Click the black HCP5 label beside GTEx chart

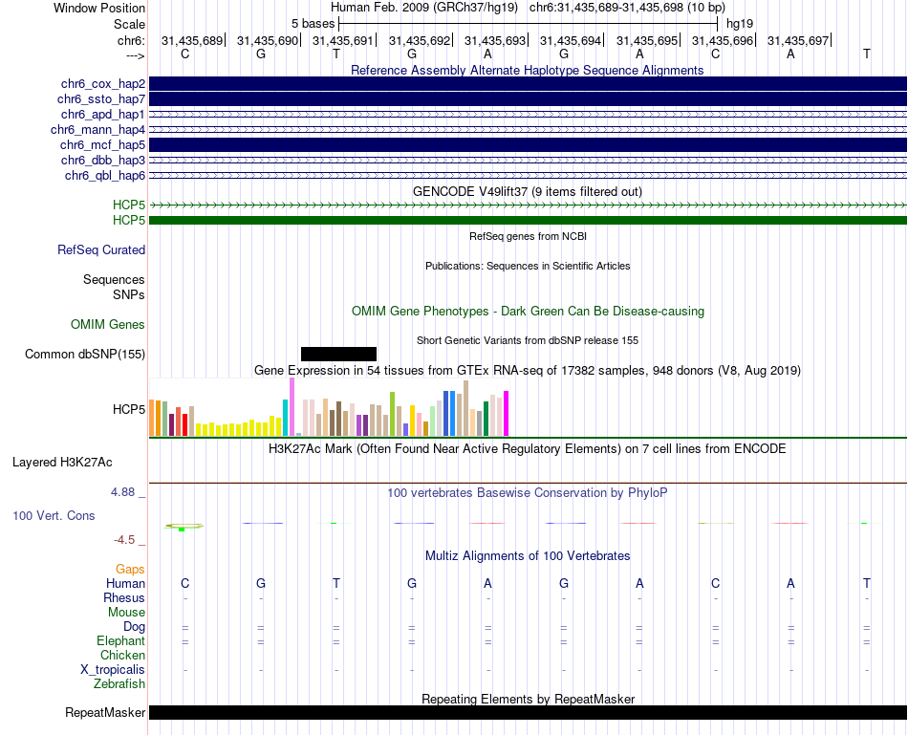click(x=129, y=409)
